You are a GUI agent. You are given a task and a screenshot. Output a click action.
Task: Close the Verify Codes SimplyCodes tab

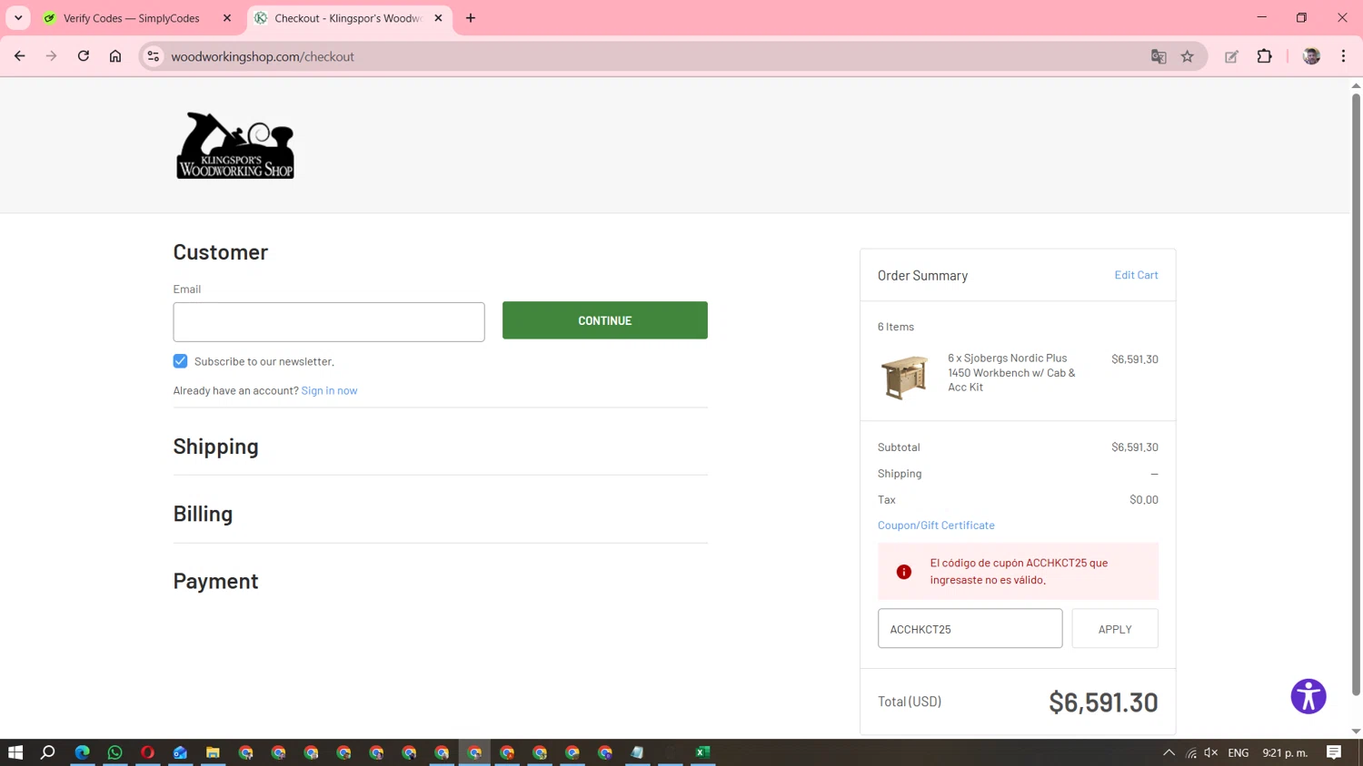coord(227,18)
